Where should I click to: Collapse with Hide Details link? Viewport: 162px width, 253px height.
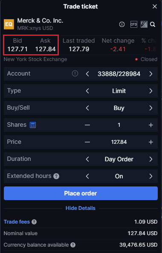(81, 208)
